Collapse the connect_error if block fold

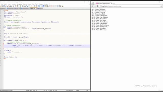[x=3, y=27]
